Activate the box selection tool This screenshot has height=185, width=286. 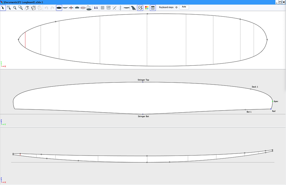(x=9, y=8)
